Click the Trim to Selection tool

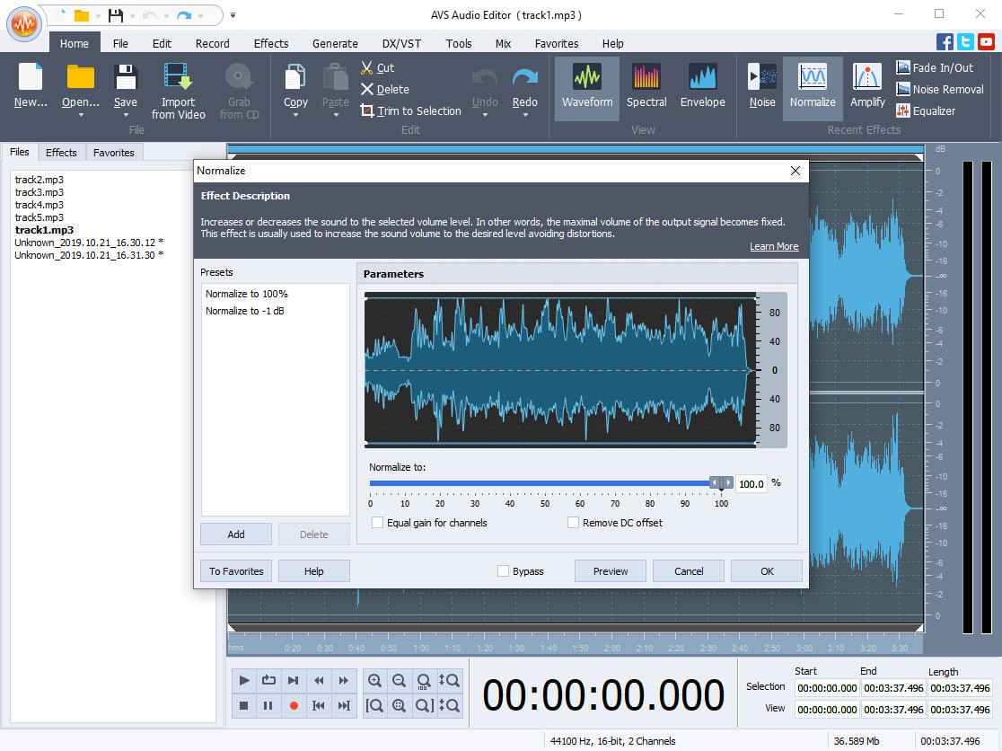(410, 110)
